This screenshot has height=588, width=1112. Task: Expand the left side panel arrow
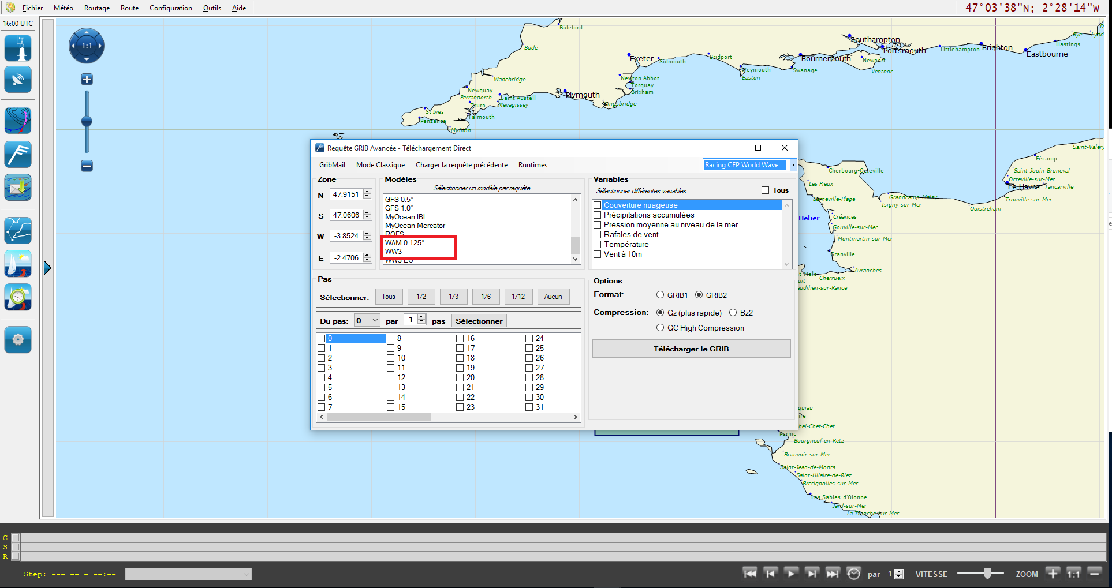pos(47,268)
